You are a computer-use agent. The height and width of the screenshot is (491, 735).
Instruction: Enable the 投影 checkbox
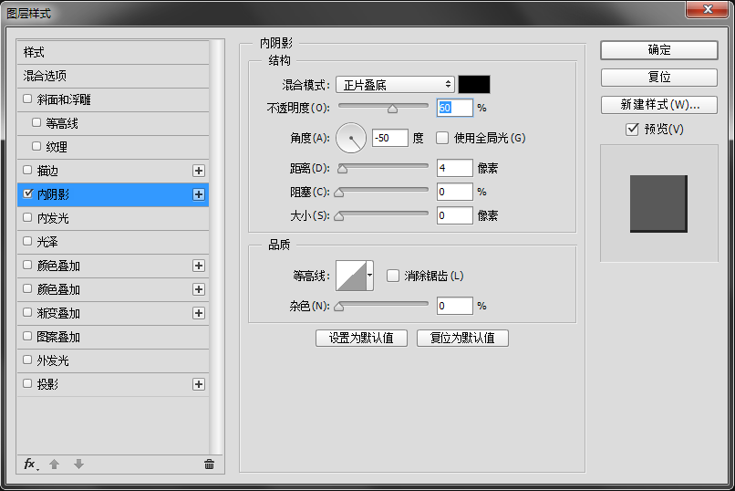27,383
